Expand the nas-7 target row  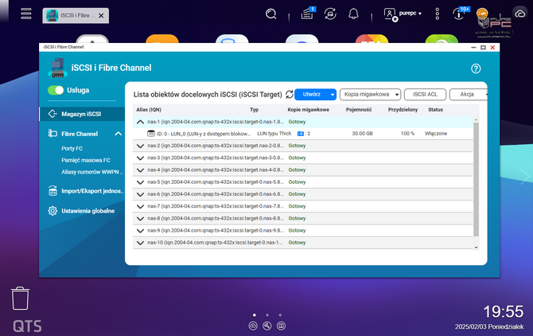(x=140, y=206)
